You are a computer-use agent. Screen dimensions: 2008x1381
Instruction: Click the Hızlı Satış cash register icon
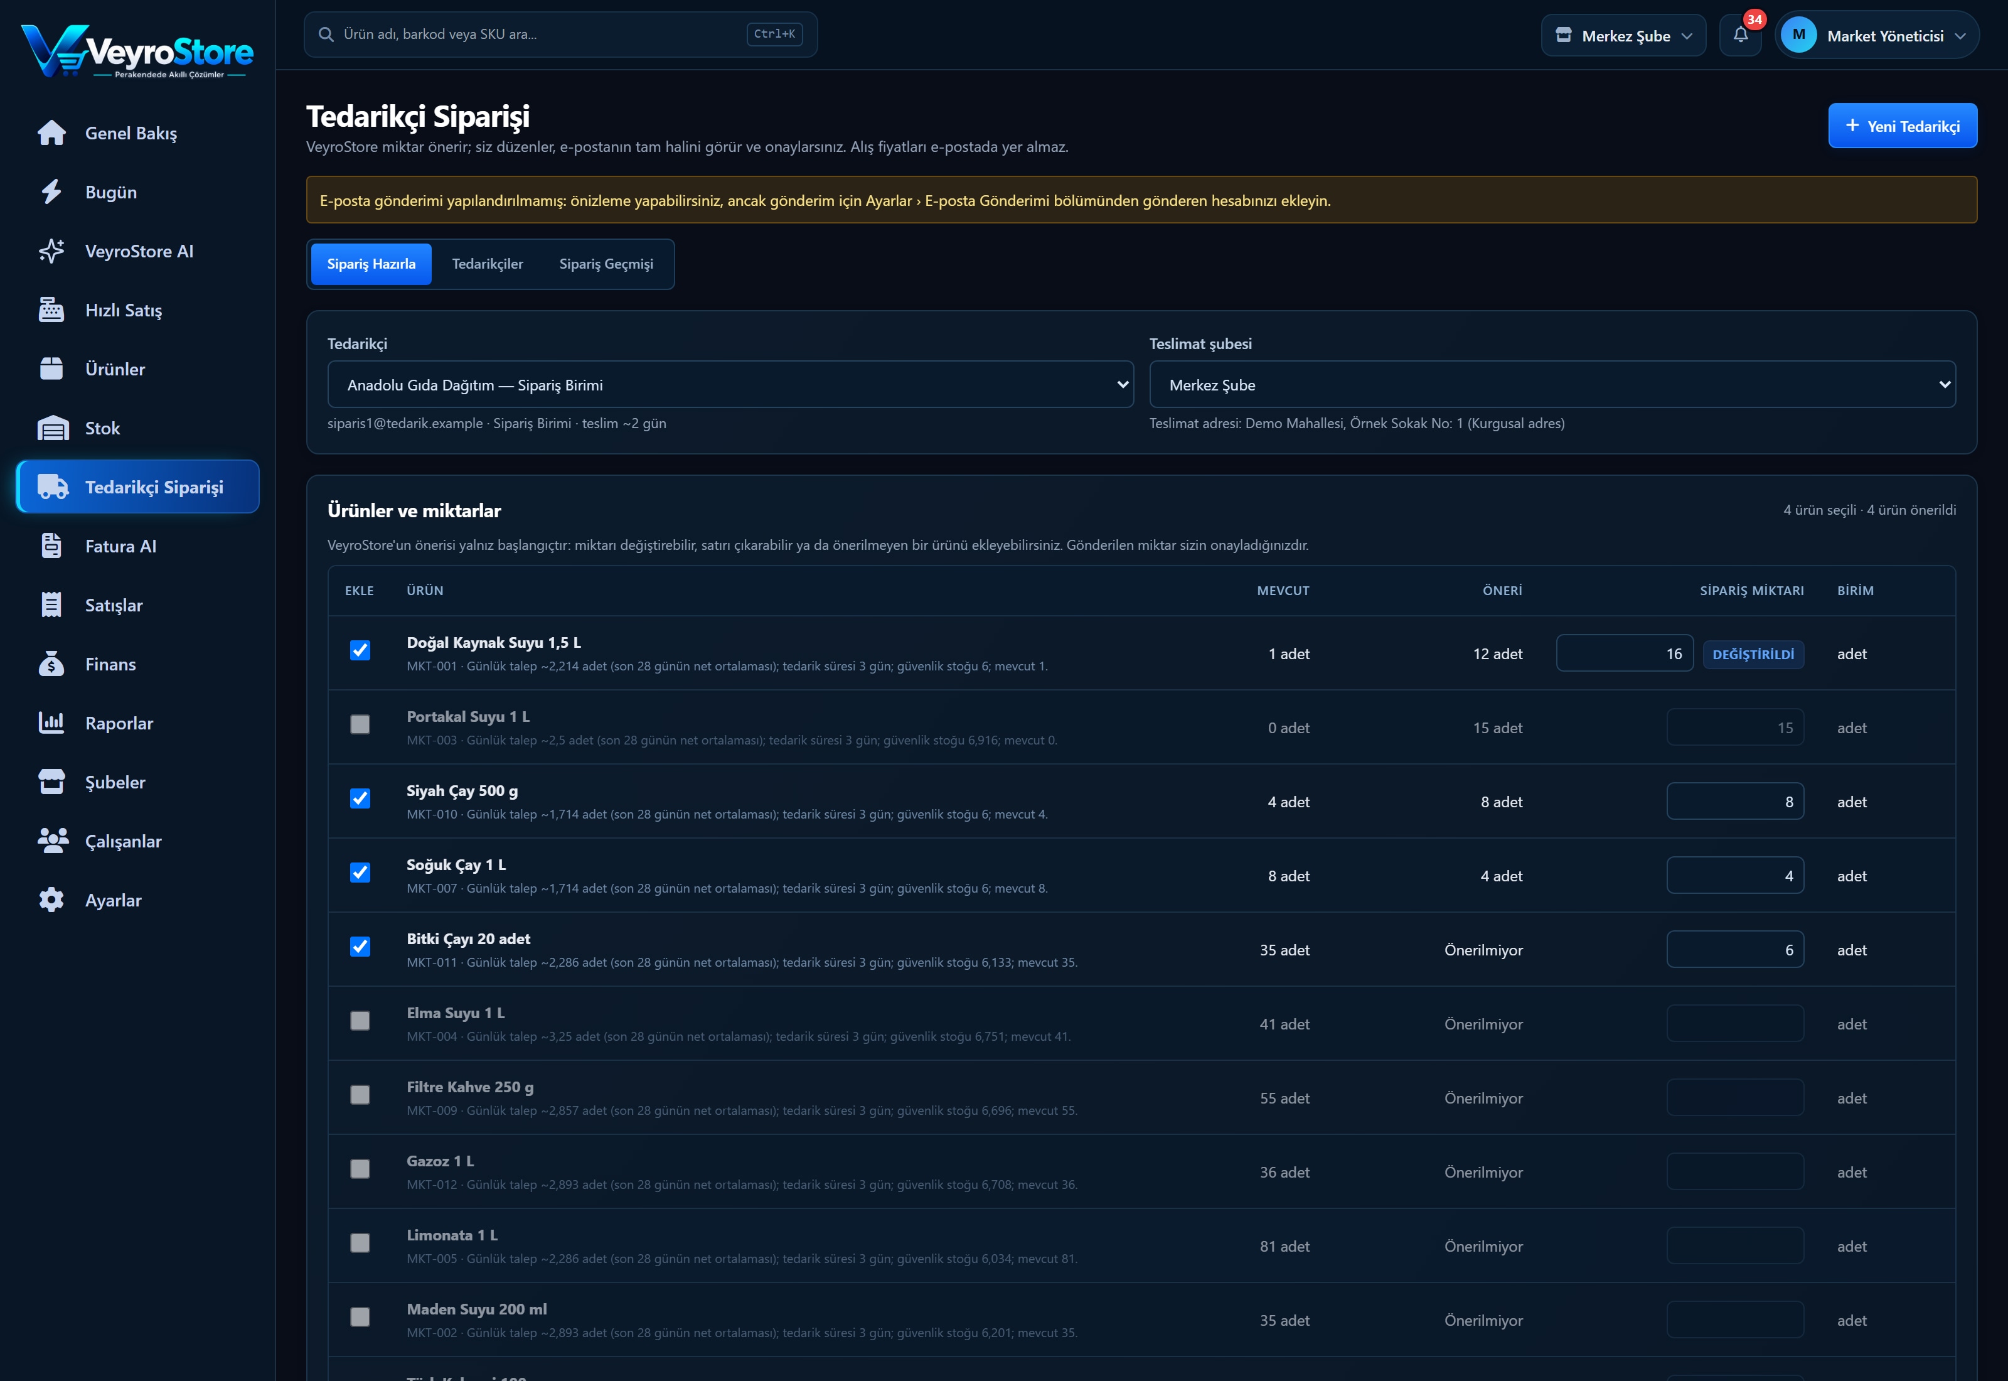point(52,309)
